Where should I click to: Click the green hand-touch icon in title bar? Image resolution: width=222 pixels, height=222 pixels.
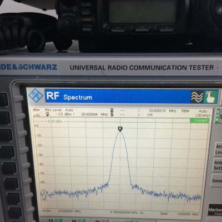[211, 97]
